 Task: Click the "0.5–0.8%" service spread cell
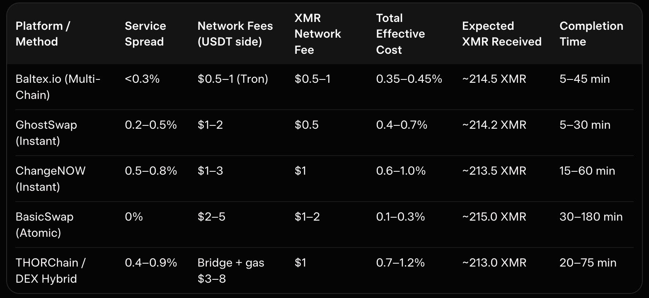[x=151, y=171]
